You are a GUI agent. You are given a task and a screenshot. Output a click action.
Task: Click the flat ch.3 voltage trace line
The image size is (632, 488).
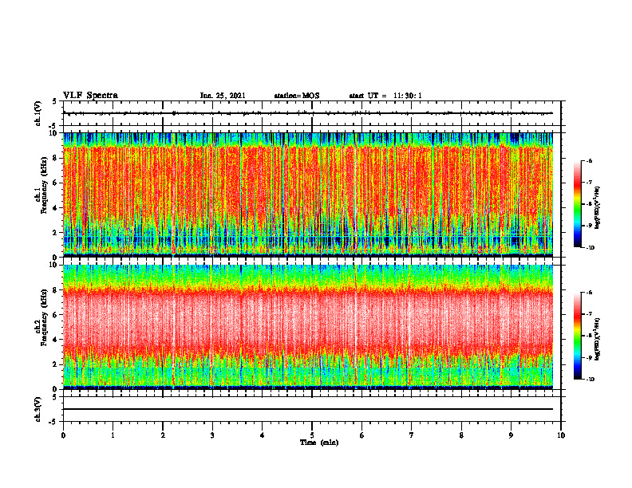pyautogui.click(x=308, y=409)
